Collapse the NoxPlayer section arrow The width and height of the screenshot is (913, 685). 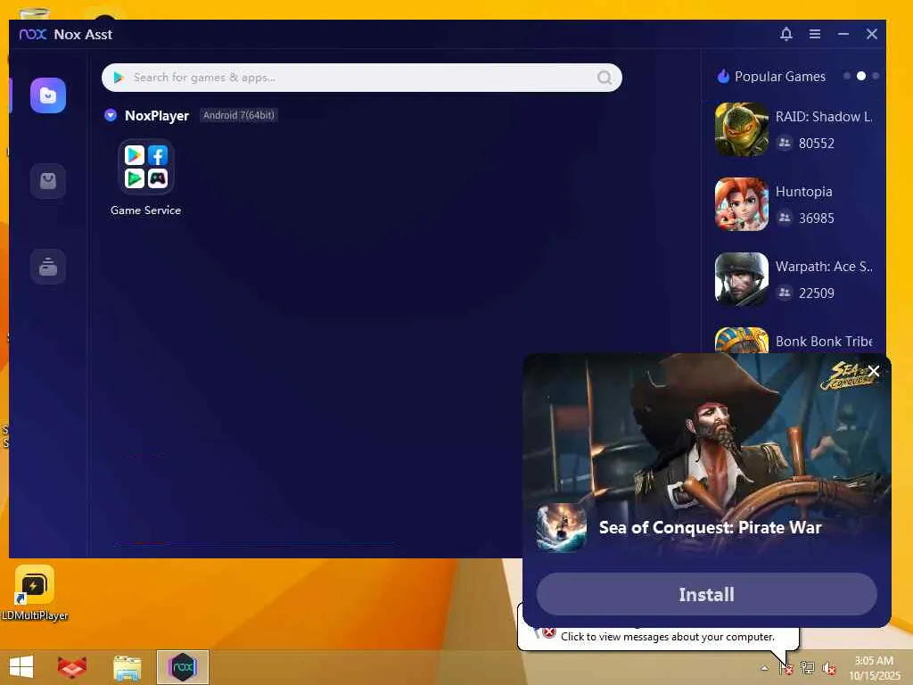[111, 115]
